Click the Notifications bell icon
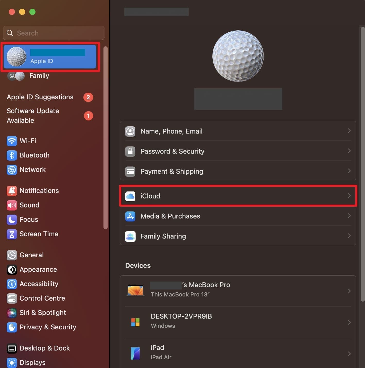Screen dimensions: 365x368 tap(12, 191)
